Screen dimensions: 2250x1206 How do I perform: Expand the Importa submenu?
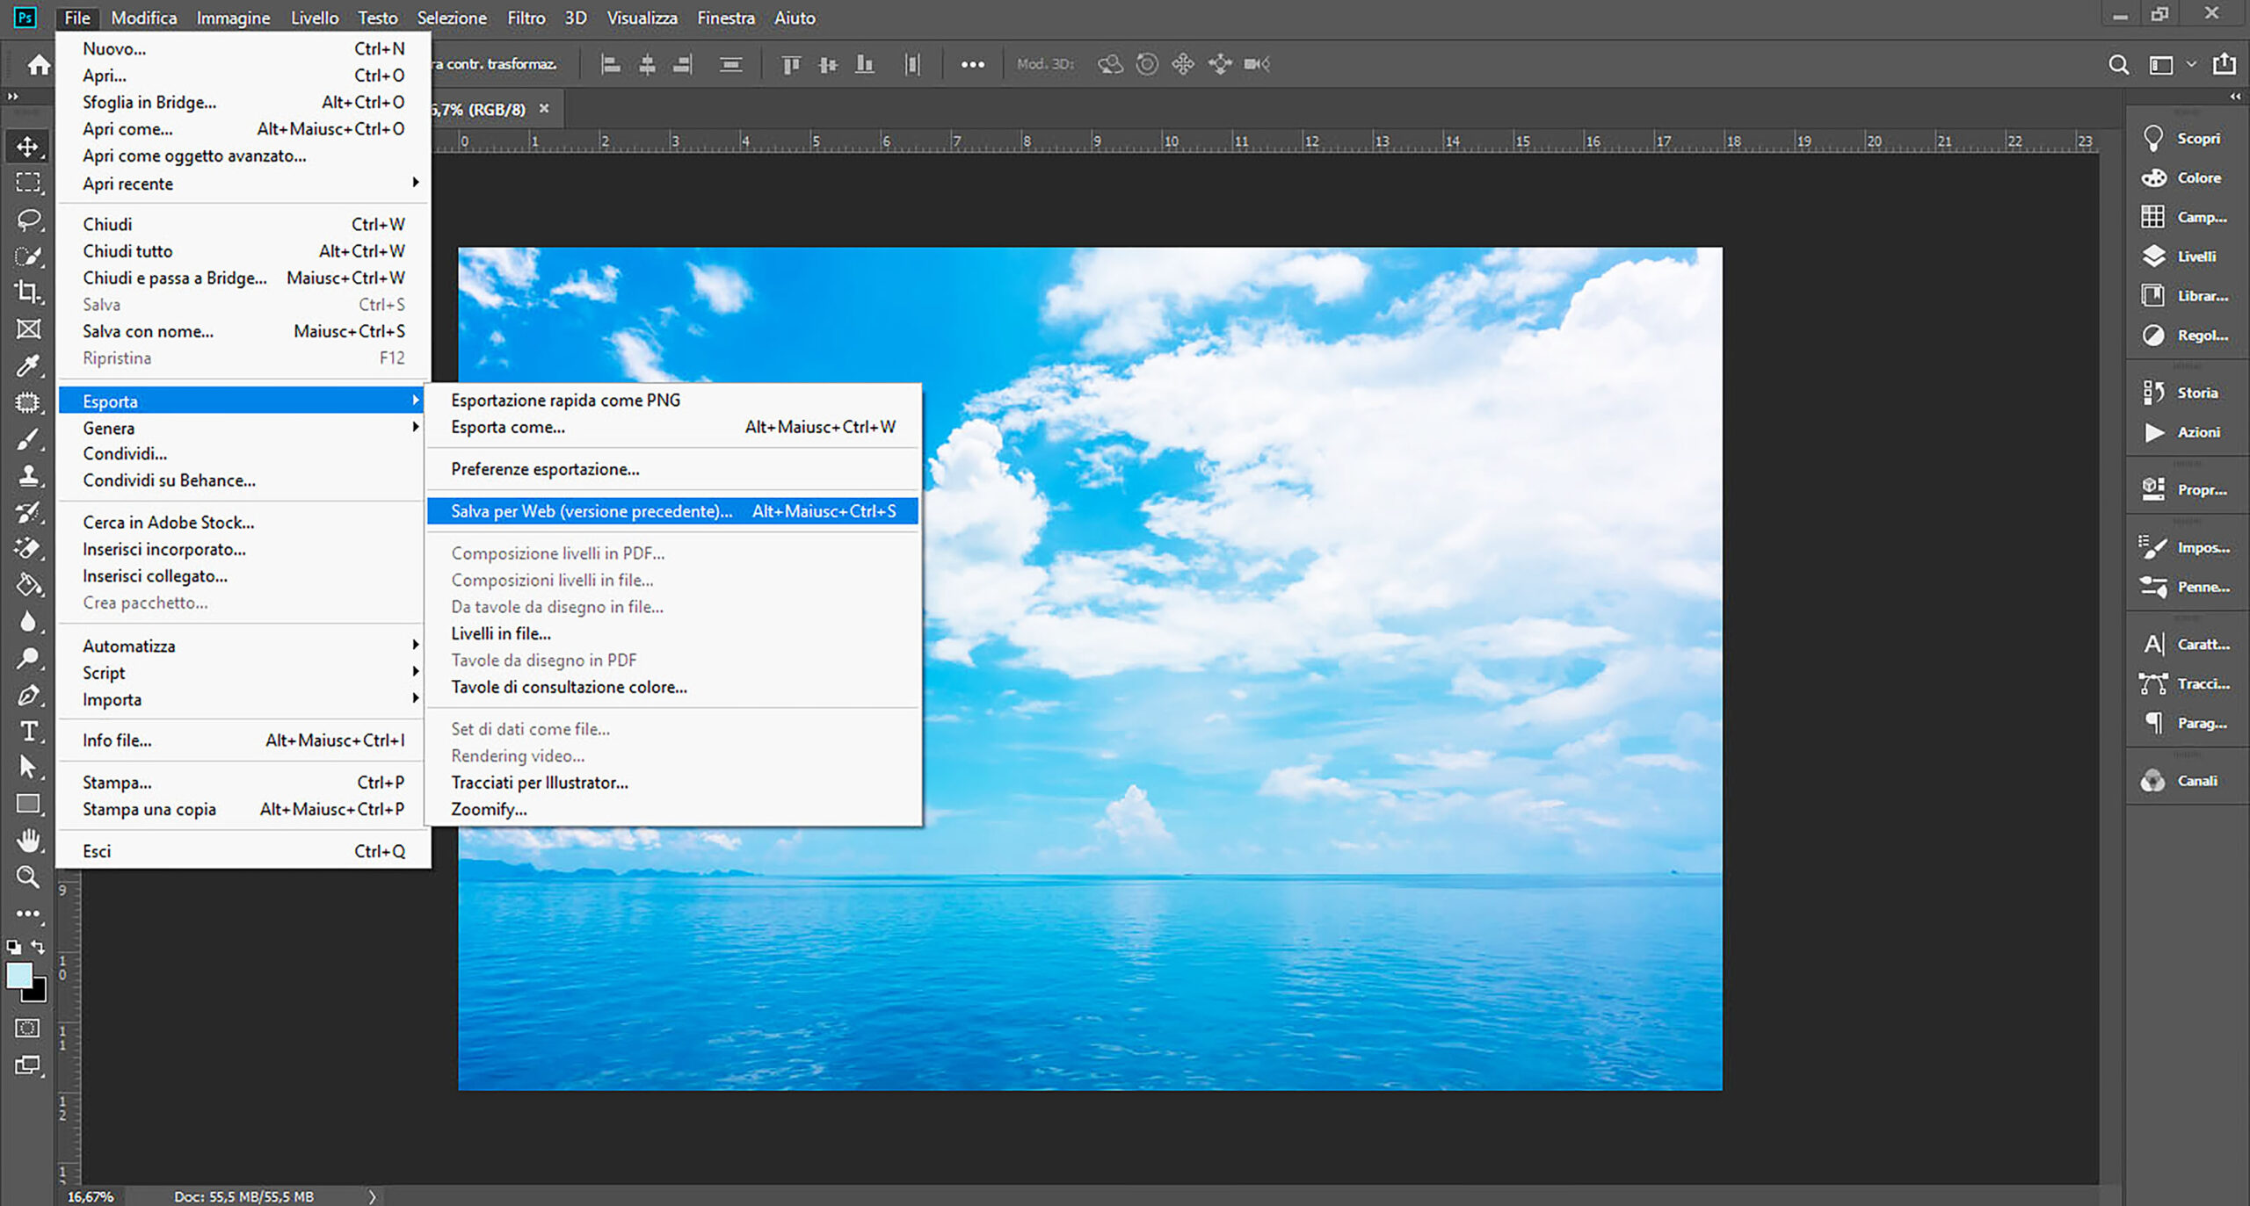(x=243, y=699)
